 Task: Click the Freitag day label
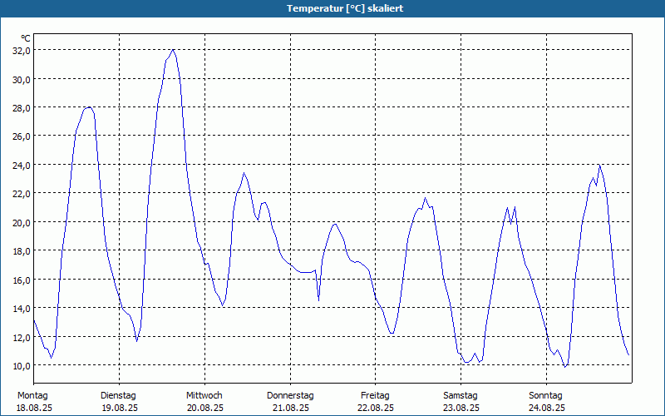click(376, 396)
